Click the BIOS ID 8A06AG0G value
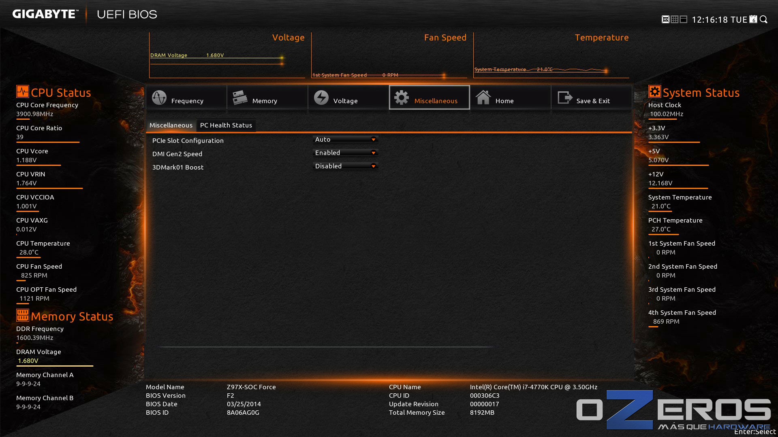778x437 pixels. [x=243, y=413]
